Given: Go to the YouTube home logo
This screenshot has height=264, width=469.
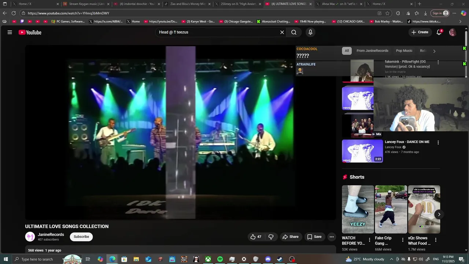Looking at the screenshot, I should click(30, 32).
